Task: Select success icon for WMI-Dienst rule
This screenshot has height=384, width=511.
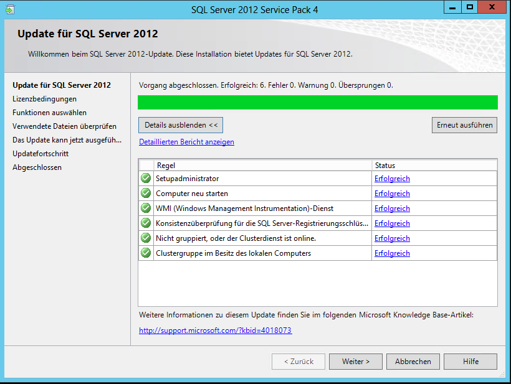Action: click(x=145, y=208)
